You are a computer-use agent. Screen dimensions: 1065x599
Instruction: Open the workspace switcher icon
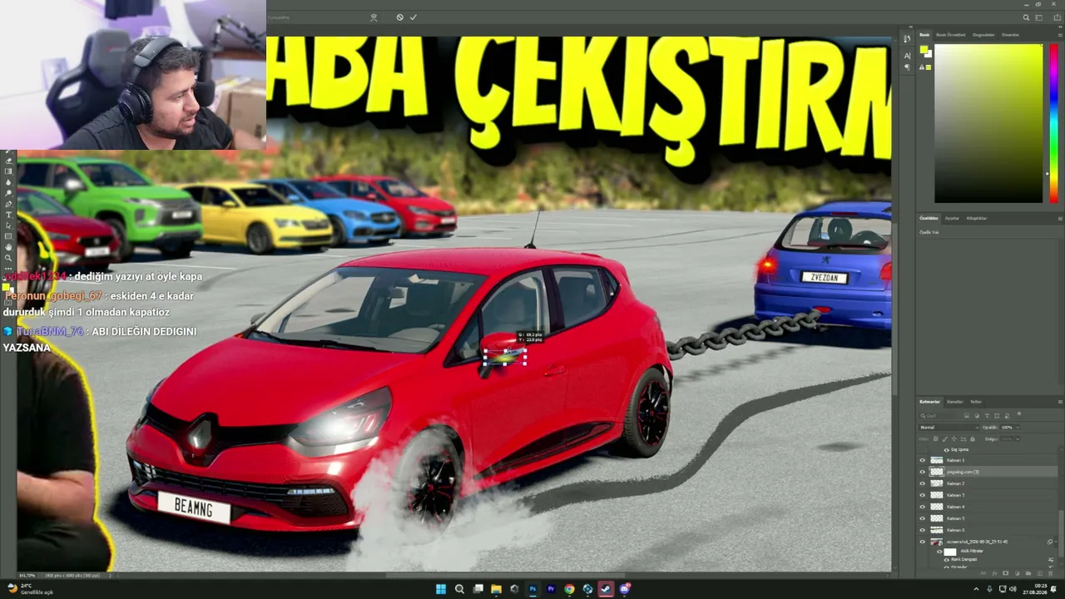[1038, 17]
